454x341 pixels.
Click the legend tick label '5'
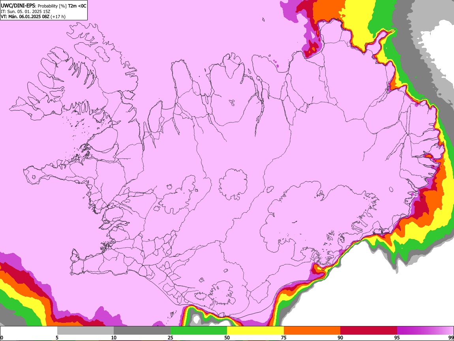[57, 337]
